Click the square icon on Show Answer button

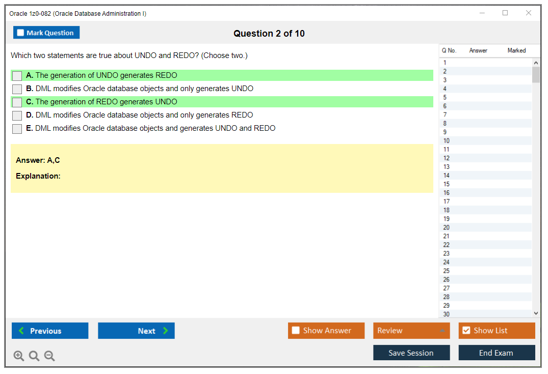click(x=296, y=330)
